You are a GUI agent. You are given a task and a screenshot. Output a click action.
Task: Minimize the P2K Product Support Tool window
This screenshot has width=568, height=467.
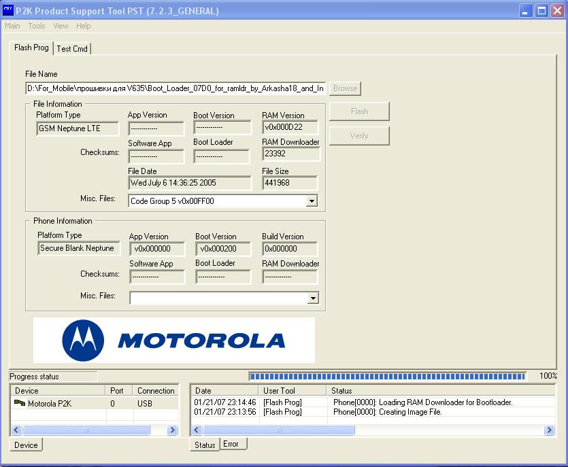click(526, 11)
